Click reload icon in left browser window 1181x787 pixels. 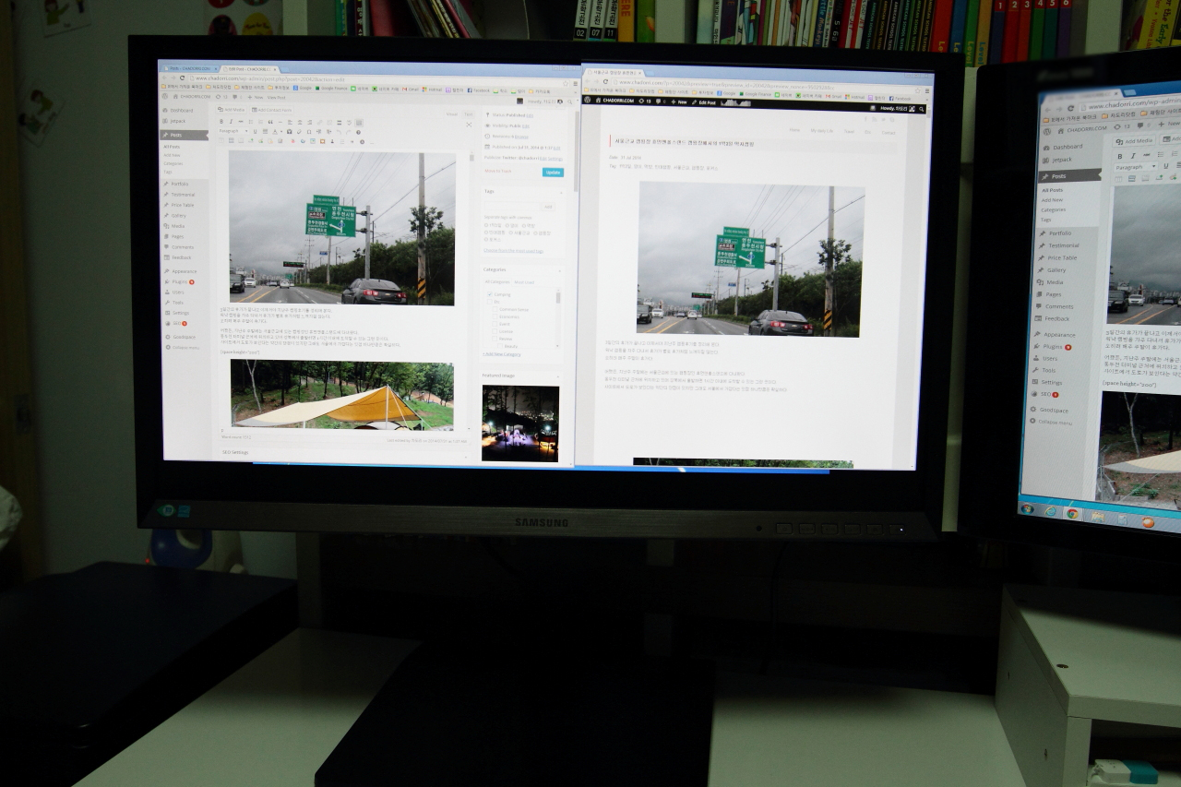[182, 78]
